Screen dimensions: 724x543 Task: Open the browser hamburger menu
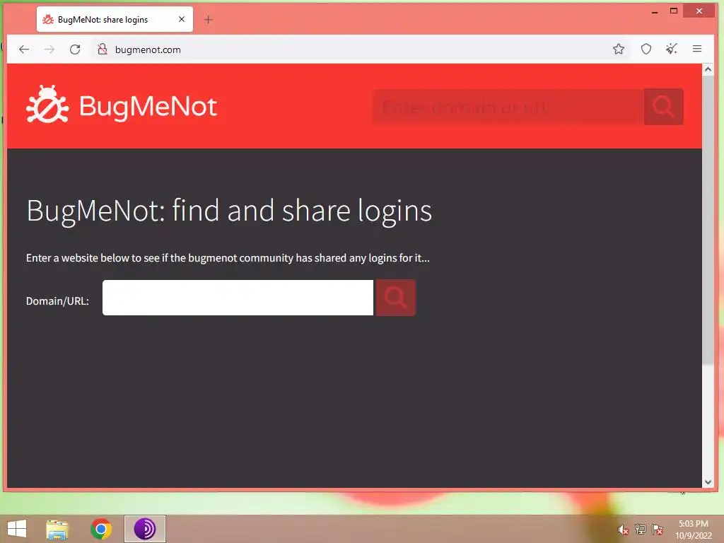pos(697,49)
